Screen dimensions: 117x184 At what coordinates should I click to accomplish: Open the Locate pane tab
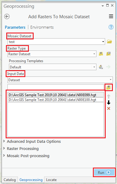(52, 180)
